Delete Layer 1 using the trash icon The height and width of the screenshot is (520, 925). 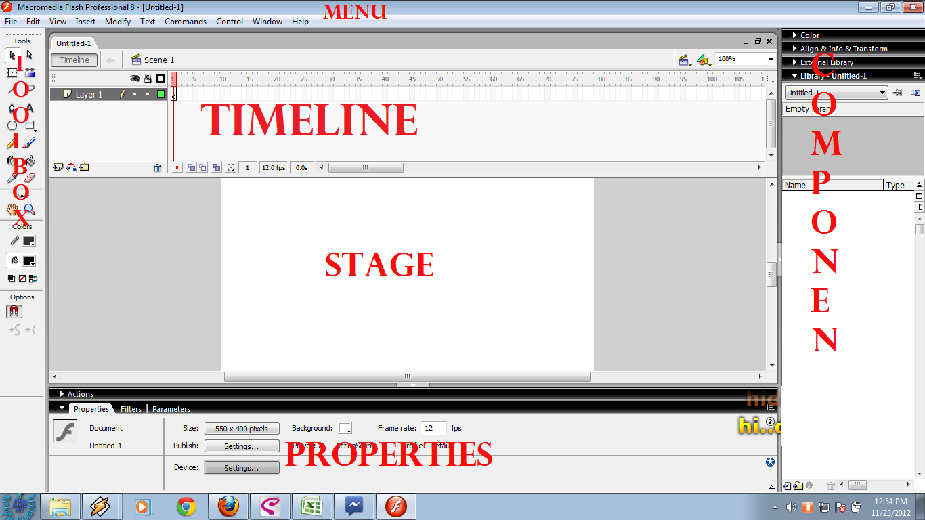pos(157,167)
